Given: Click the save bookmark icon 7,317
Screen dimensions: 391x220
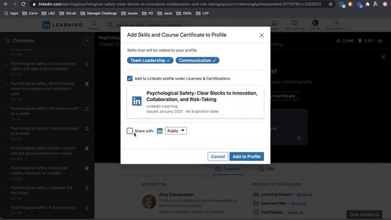Looking at the screenshot, I should point(360,41).
